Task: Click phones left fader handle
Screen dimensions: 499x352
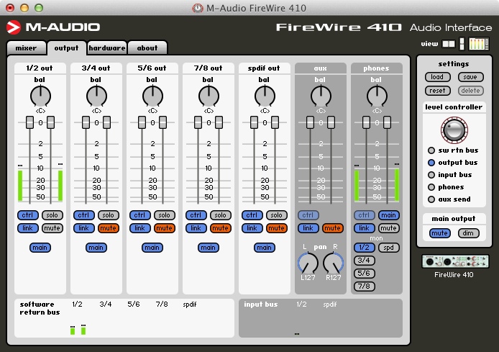Action: [x=366, y=122]
